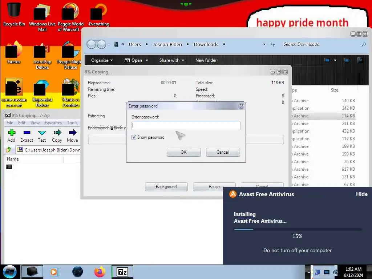This screenshot has height=279, width=372.
Task: Click the taskbar clock showing 1:02 AM
Action: click(353, 272)
